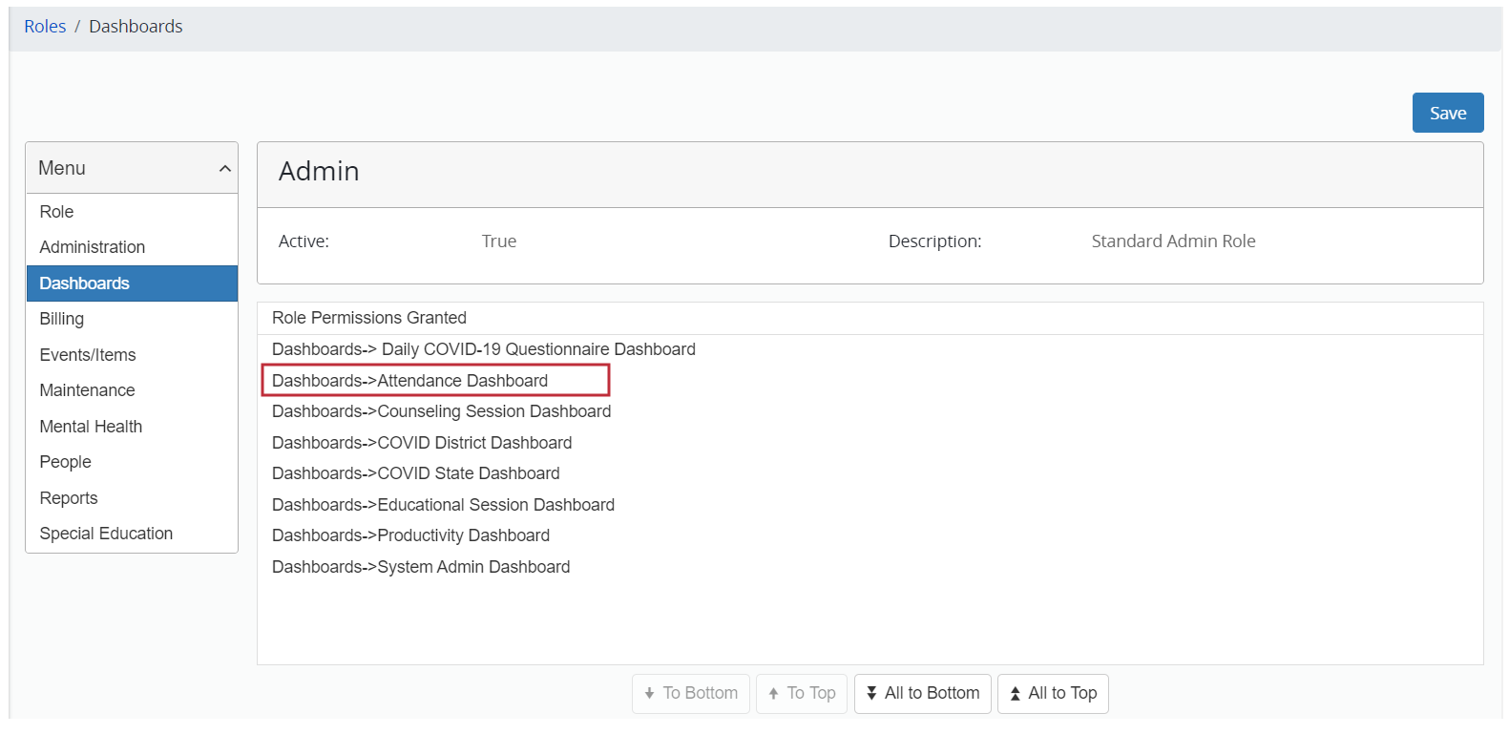Select the Attendance Dashboard permission
The height and width of the screenshot is (734, 1509).
coord(410,381)
